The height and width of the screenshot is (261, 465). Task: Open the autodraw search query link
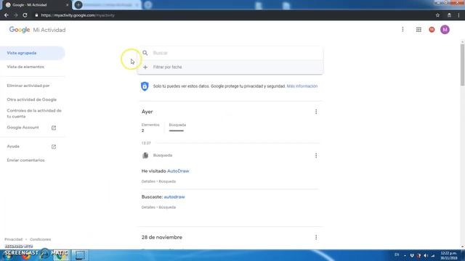(x=174, y=196)
